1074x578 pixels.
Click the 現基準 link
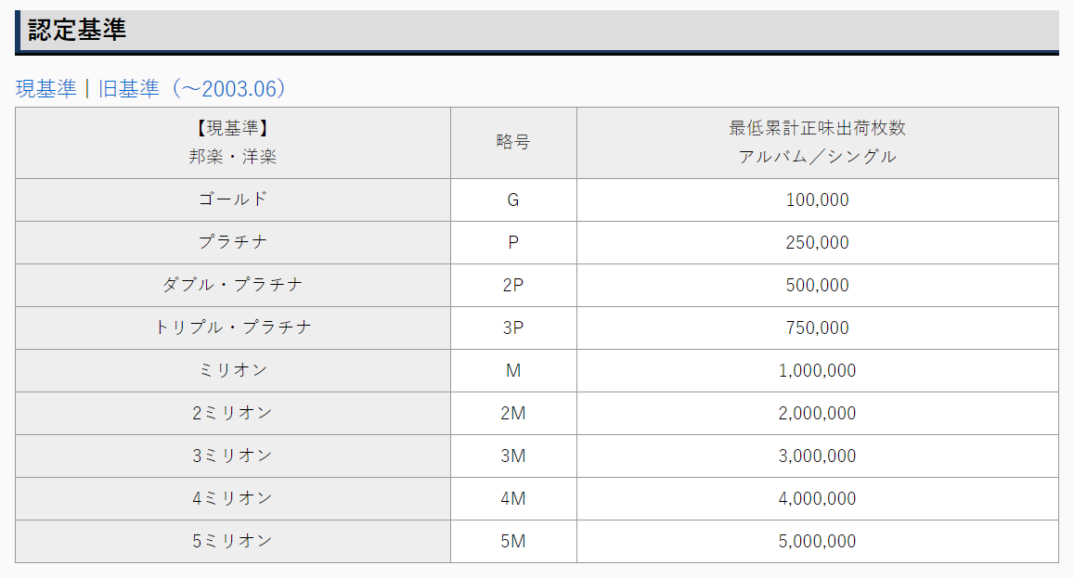click(x=46, y=89)
